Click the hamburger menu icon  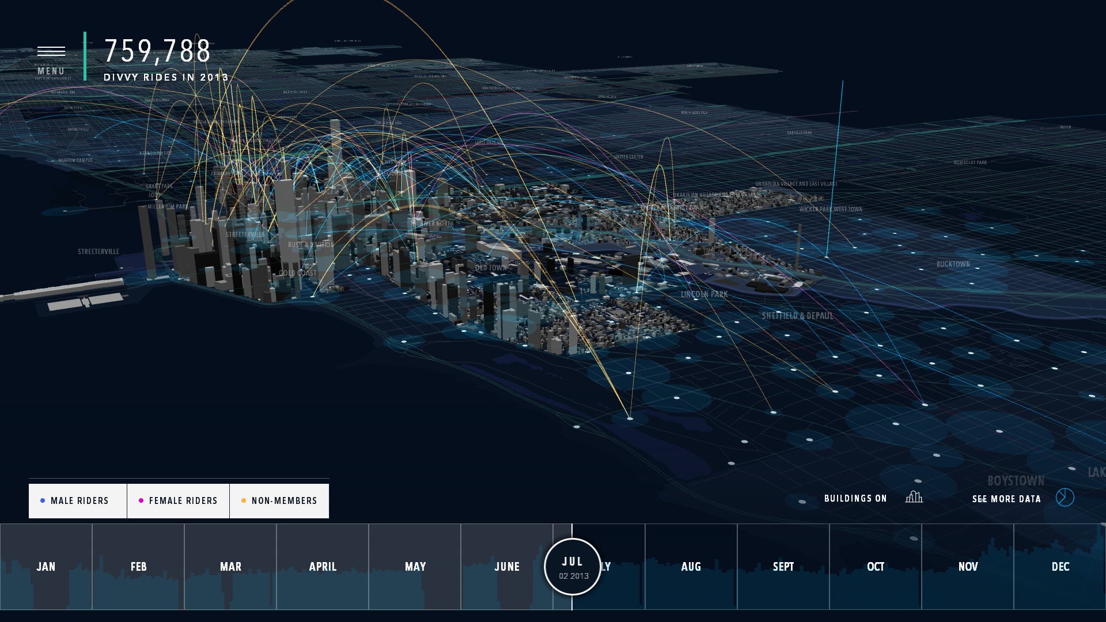coord(51,51)
